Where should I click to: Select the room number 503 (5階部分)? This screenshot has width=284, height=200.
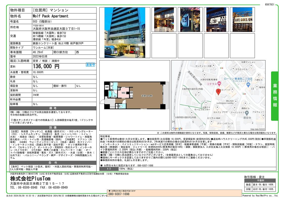tap(42, 21)
